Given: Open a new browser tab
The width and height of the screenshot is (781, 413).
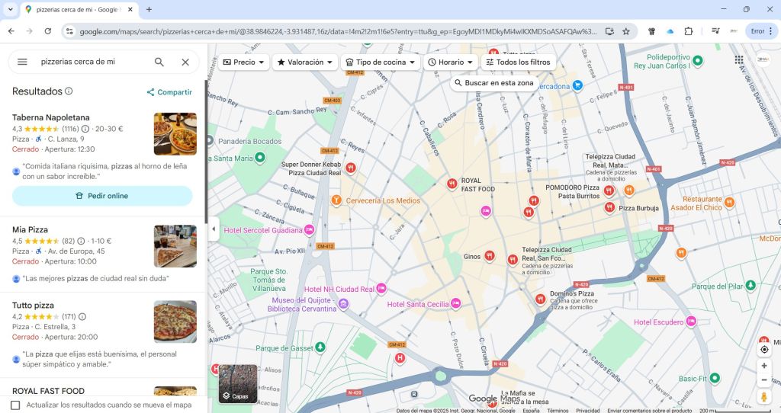Looking at the screenshot, I should coord(149,9).
